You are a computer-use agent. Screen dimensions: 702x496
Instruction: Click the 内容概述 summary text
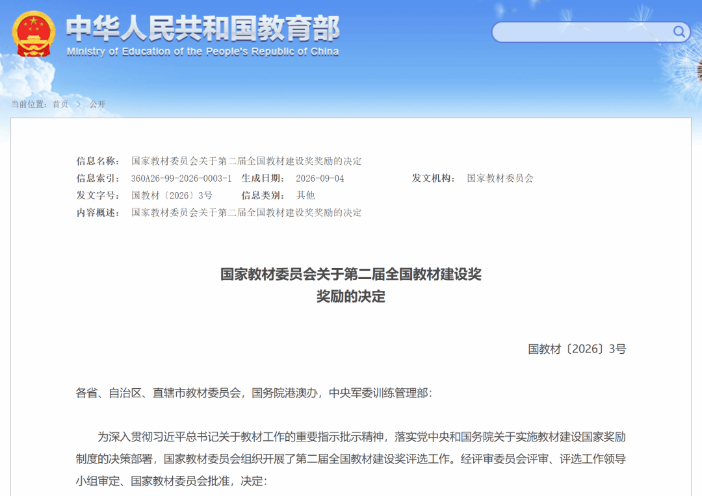pyautogui.click(x=246, y=212)
